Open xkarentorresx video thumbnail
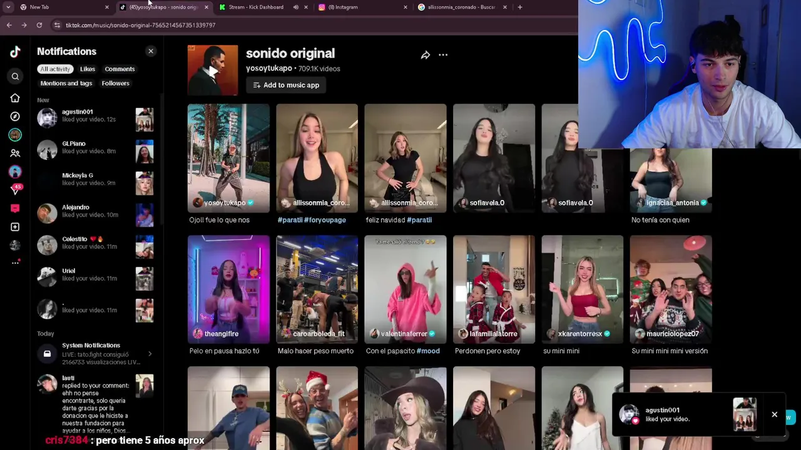801x450 pixels. coord(582,289)
